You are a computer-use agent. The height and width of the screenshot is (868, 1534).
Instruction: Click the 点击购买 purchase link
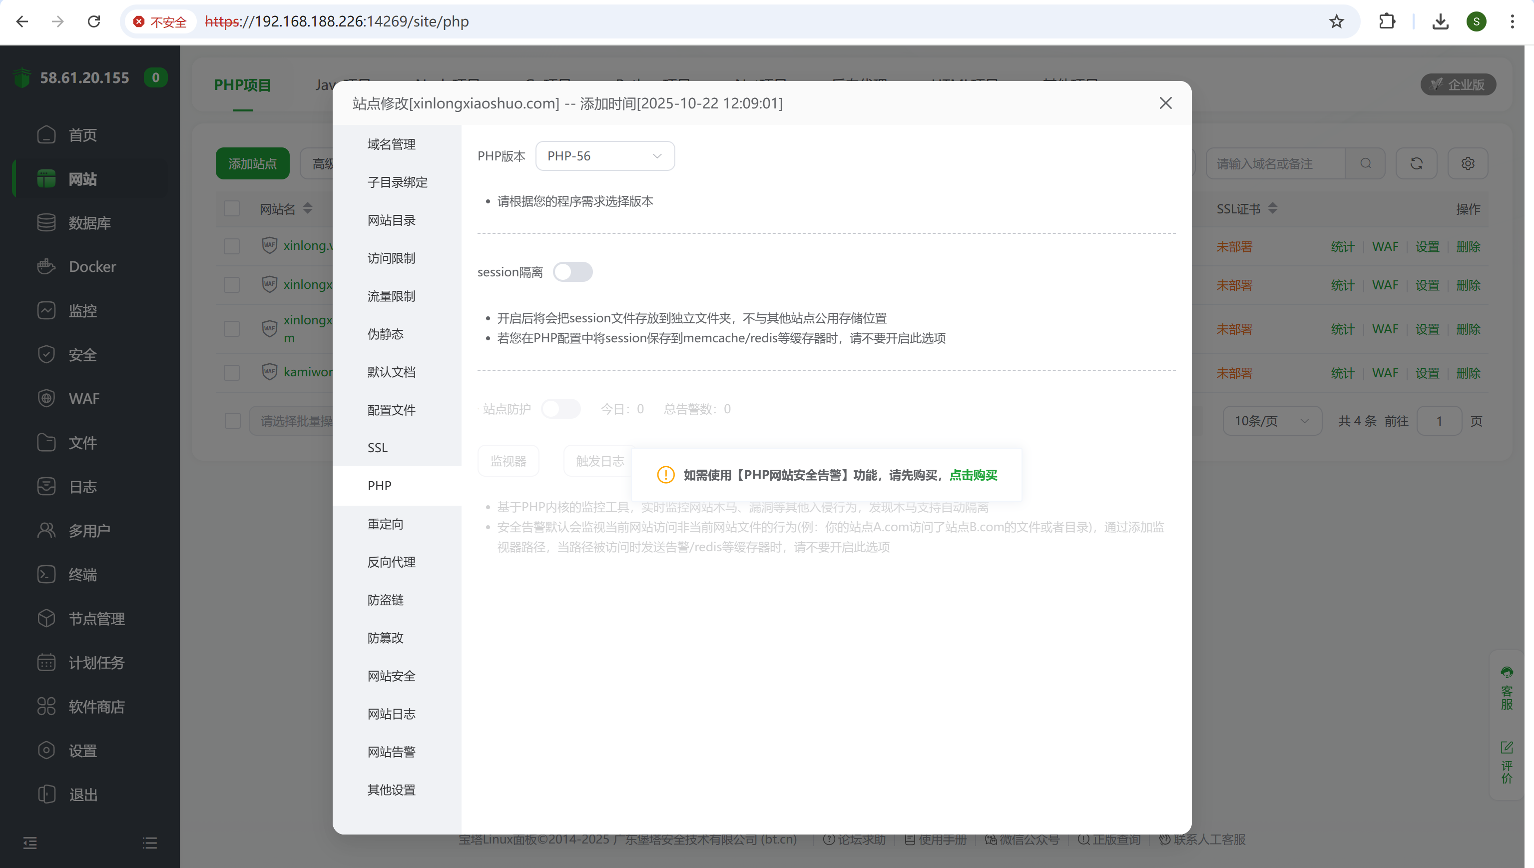[973, 475]
